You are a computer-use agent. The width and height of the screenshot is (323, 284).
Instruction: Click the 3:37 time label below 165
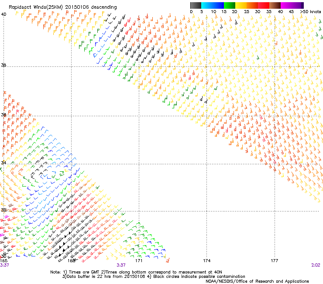click(x=4, y=265)
